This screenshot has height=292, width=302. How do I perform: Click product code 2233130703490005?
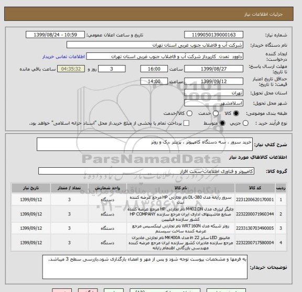point(255,228)
